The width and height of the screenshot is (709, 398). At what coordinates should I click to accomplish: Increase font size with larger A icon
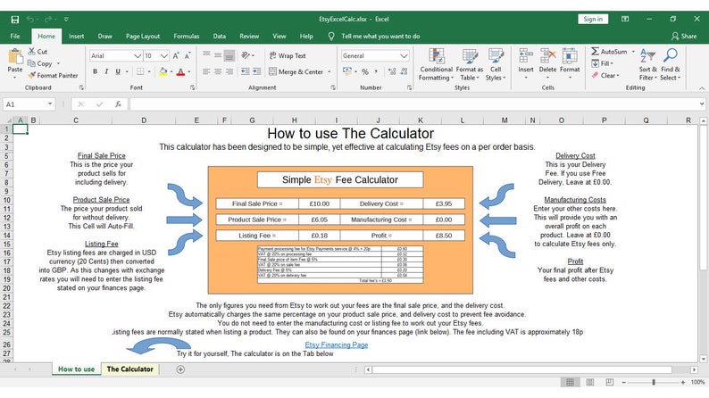click(x=176, y=55)
